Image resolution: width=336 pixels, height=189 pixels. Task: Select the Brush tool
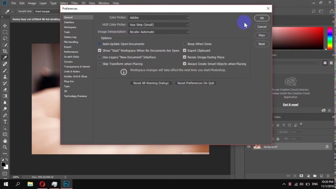pos(5,70)
